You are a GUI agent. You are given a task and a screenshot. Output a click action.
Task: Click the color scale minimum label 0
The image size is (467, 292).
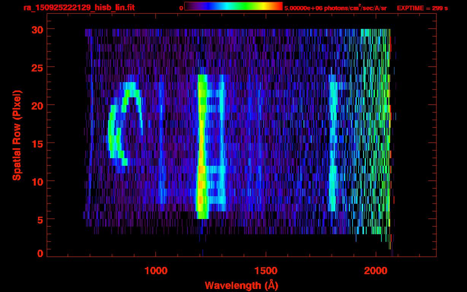[181, 8]
